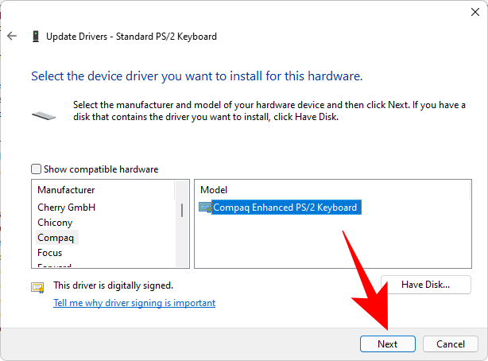
Task: Choose Chicony from the manufacturers
Action: (x=55, y=223)
